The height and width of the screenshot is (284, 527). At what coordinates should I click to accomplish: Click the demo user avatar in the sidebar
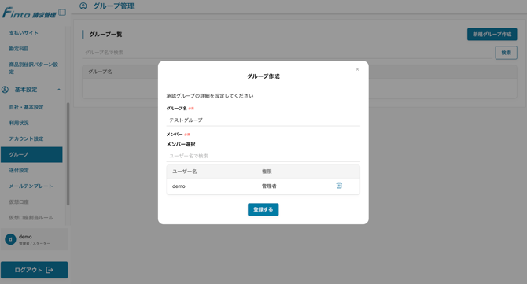[10, 239]
